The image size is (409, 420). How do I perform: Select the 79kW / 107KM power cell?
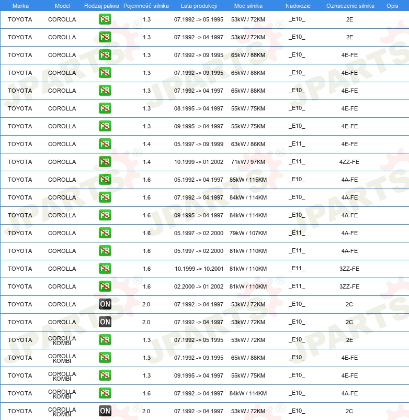coord(248,233)
